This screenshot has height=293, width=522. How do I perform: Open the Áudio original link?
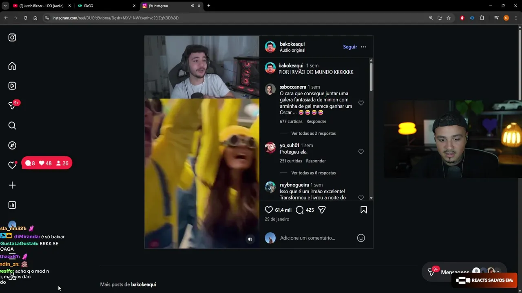click(x=292, y=50)
